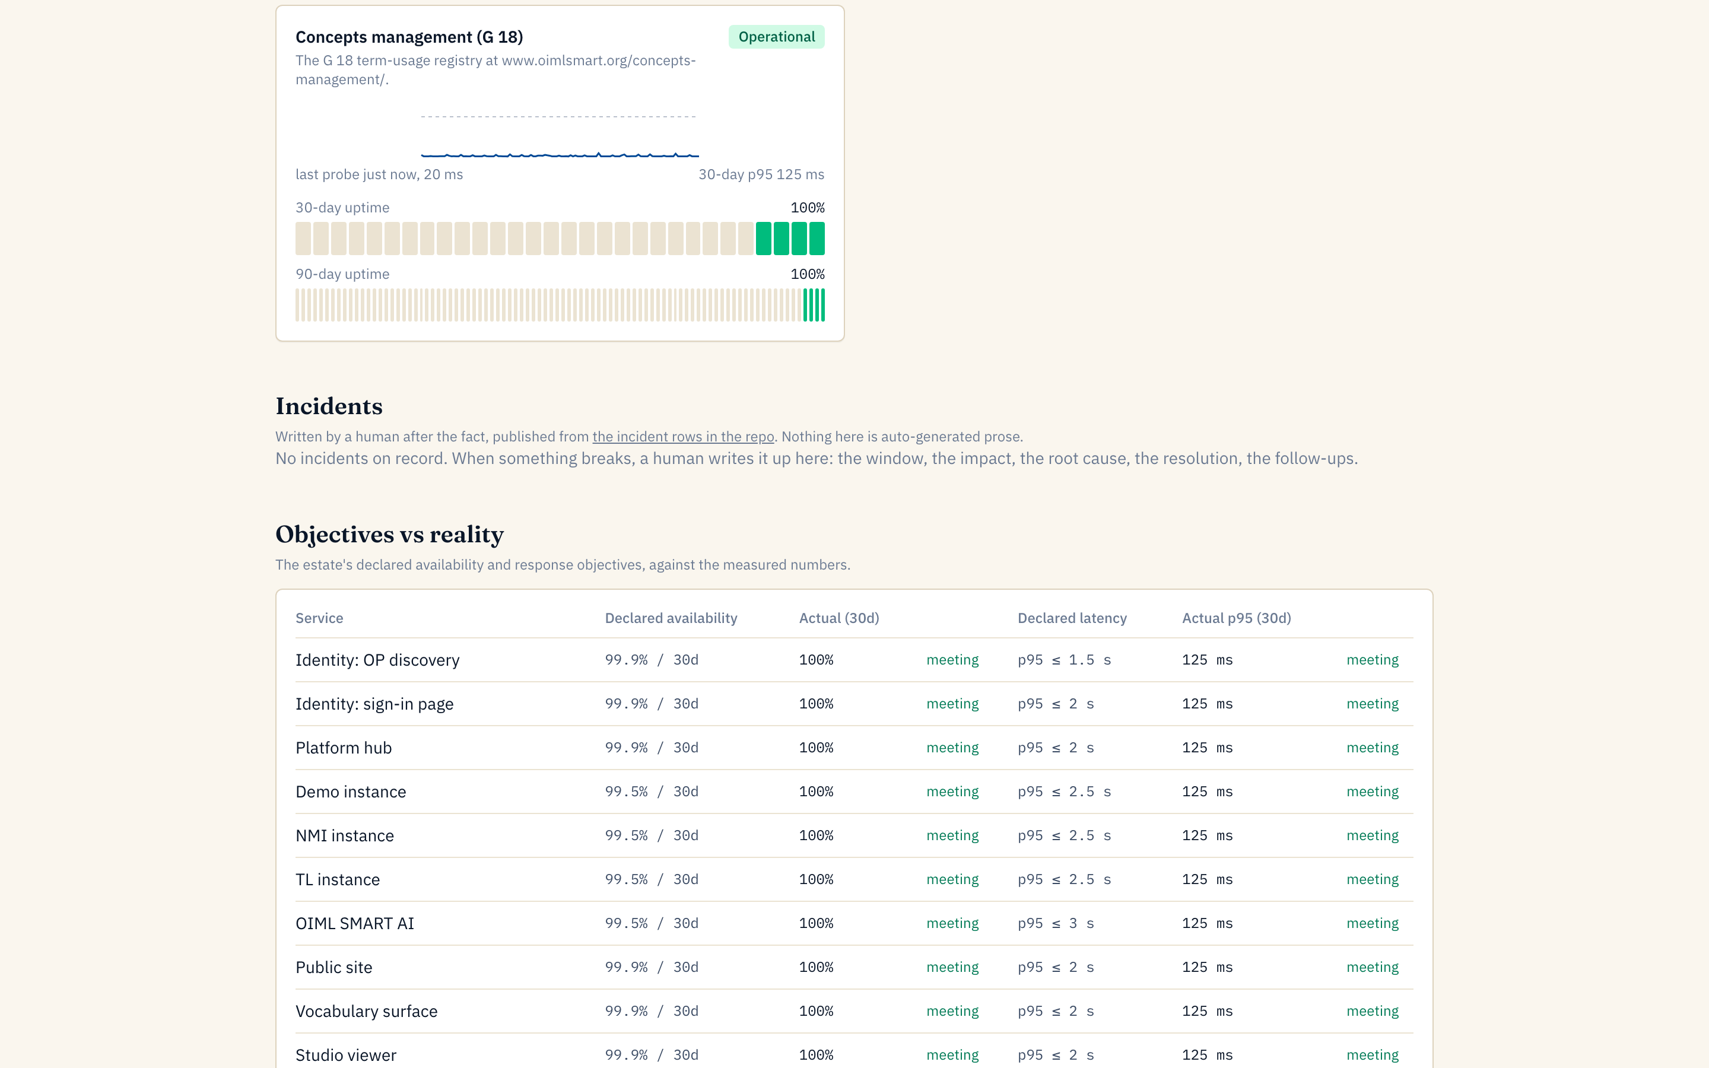Click declared latency p95 ≤ 1.5 s cell

(1064, 660)
